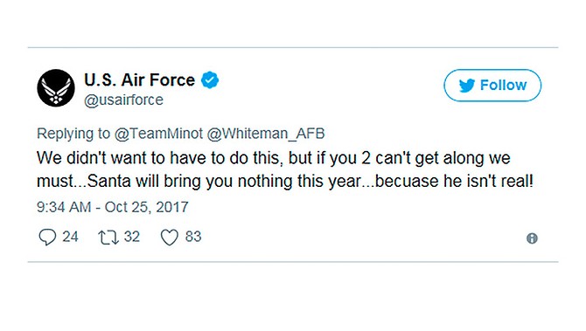586x331 pixels.
Task: Click tweet line starting "must...Santa will bring"
Action: point(285,181)
